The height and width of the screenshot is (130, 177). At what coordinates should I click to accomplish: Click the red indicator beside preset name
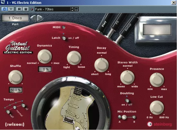32,9
